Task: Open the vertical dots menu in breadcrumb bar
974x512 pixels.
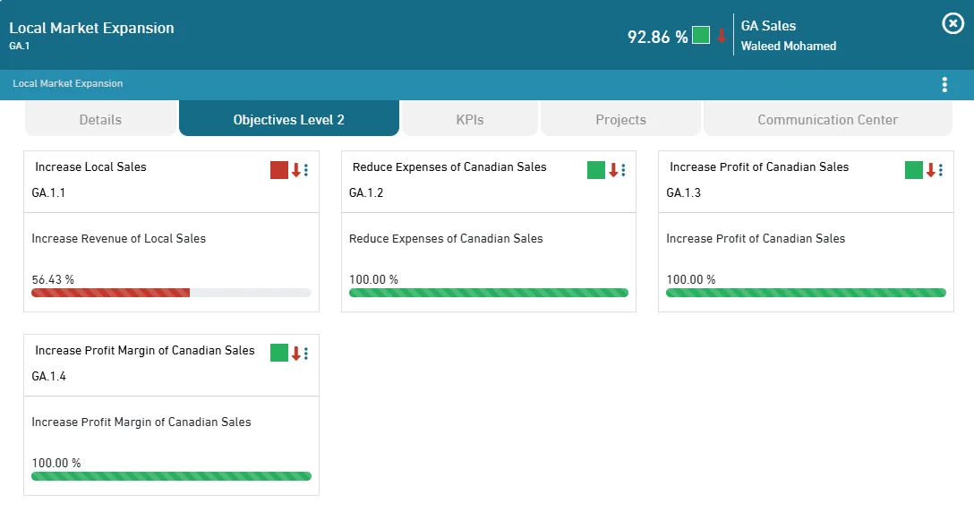Action: (944, 85)
